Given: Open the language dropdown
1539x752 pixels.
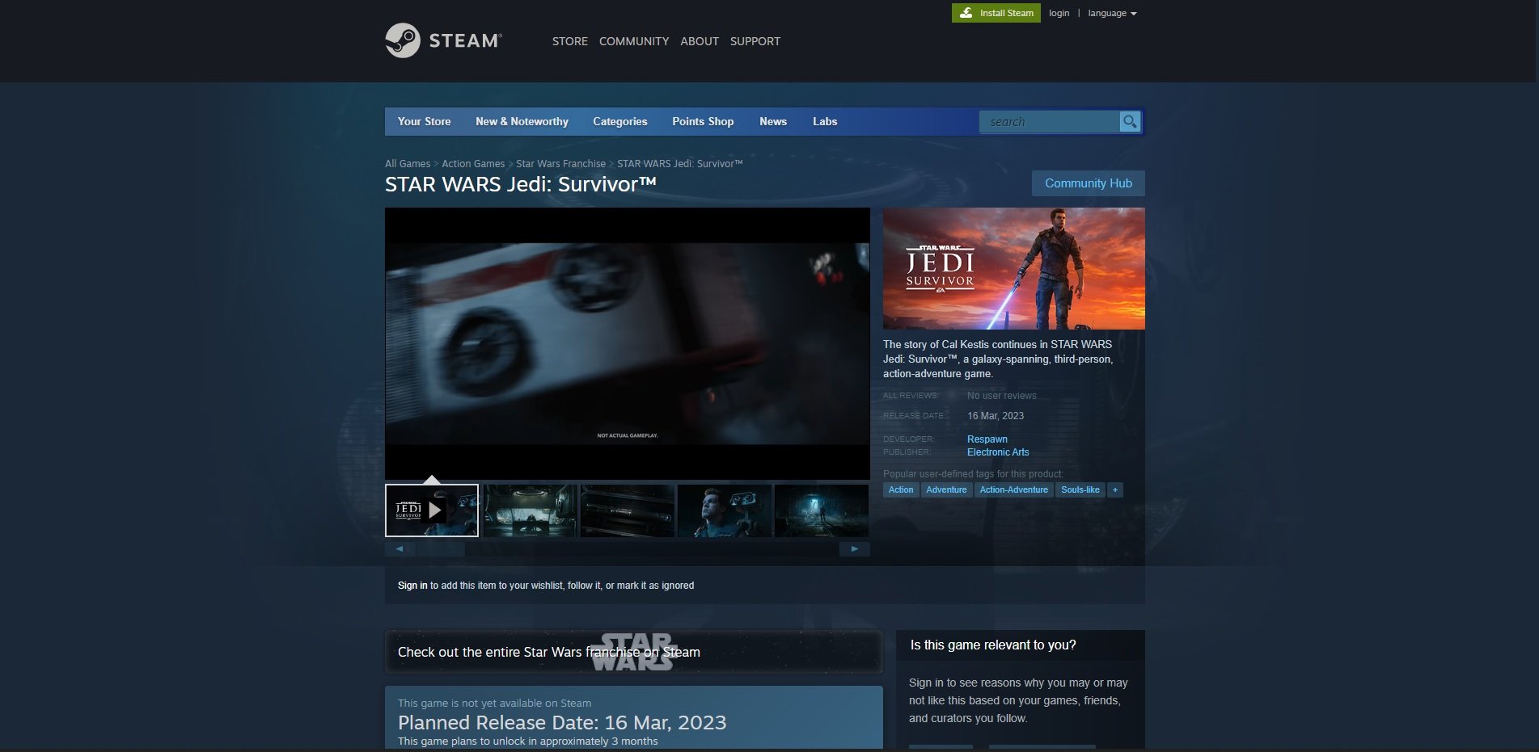Looking at the screenshot, I should (x=1112, y=13).
